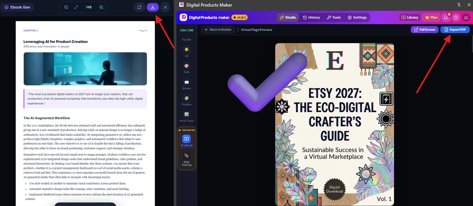
Task: Open the Settings tab
Action: click(357, 17)
